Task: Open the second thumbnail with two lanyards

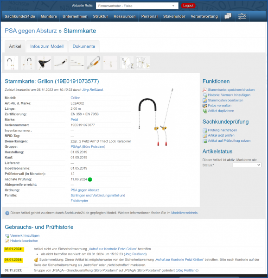Action: click(x=28, y=63)
